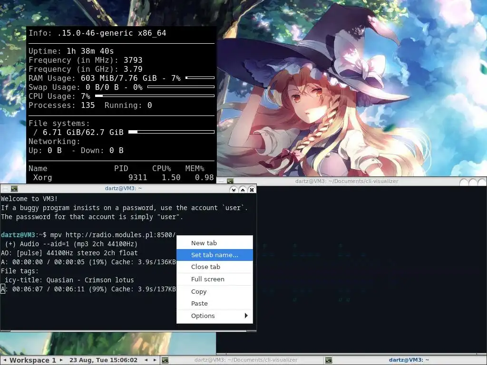Image resolution: width=487 pixels, height=365 pixels.
Task: Click the dash button in the cli-visualizer window title bar
Action: pyautogui.click(x=221, y=181)
